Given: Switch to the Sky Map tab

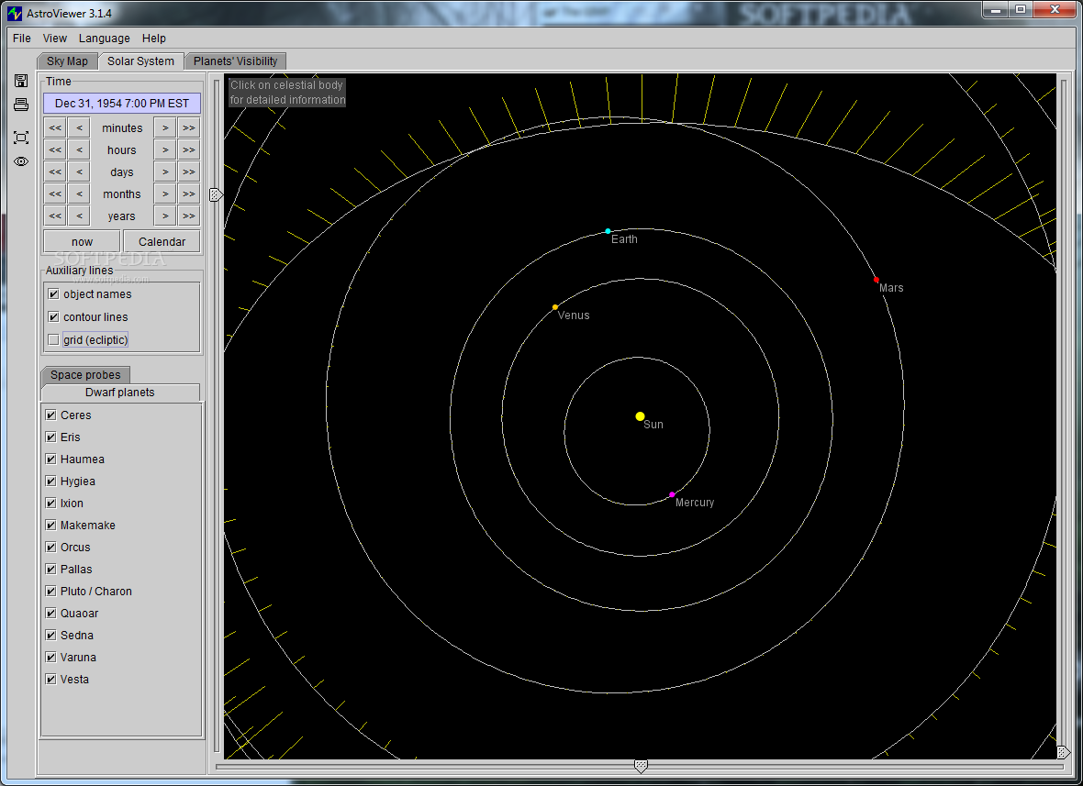Looking at the screenshot, I should [x=67, y=61].
